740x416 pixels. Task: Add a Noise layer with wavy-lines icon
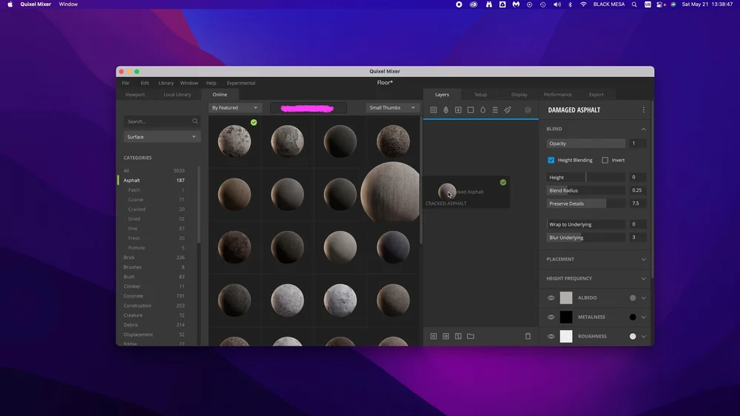coord(495,110)
